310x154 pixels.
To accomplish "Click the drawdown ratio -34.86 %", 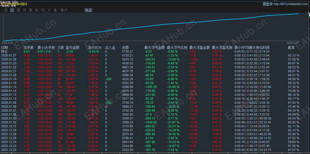I will pos(173,87).
